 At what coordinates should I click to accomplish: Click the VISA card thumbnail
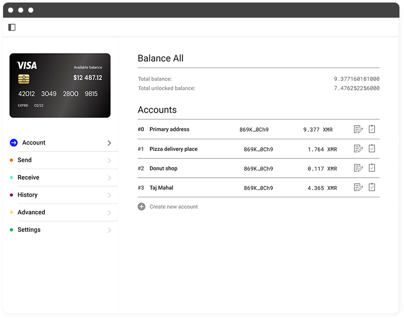[60, 85]
